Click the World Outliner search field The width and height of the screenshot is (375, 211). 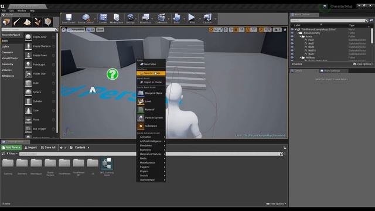click(329, 21)
